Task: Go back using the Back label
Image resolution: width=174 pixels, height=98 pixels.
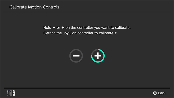Action: (x=162, y=93)
